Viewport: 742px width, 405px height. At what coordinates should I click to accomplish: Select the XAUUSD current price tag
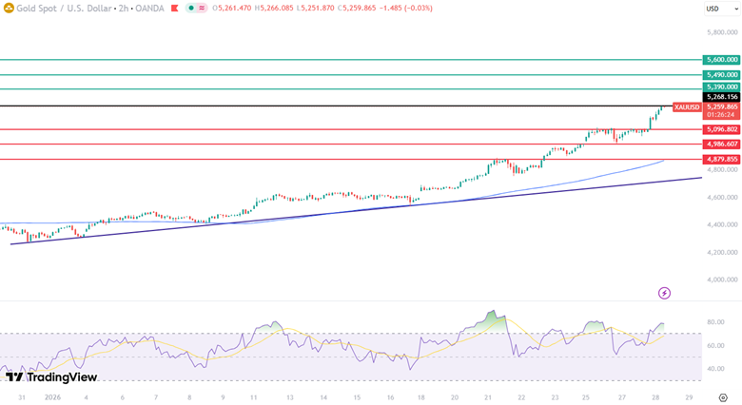click(687, 106)
